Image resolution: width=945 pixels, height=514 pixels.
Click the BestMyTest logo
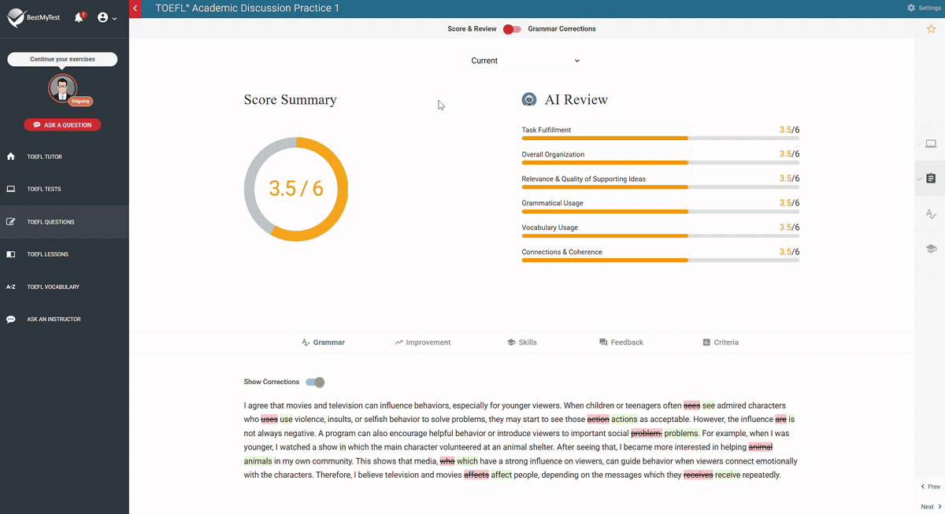click(35, 17)
